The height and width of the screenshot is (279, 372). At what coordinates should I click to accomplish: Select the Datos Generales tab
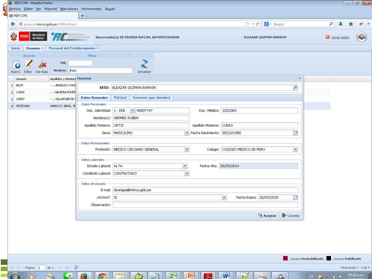click(94, 98)
